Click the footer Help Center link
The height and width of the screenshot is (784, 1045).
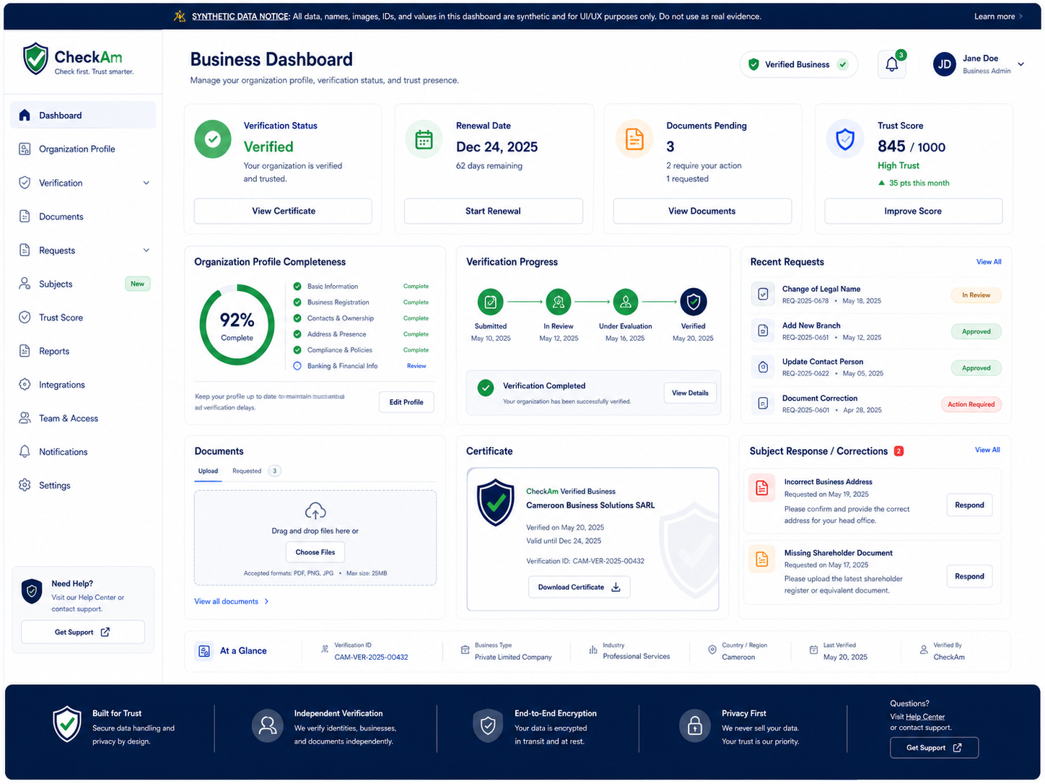[925, 717]
